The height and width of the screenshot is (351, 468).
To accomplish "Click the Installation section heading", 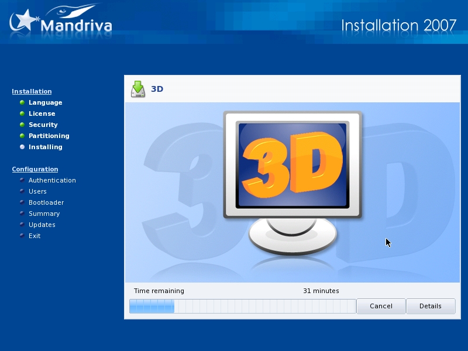I will pos(32,91).
